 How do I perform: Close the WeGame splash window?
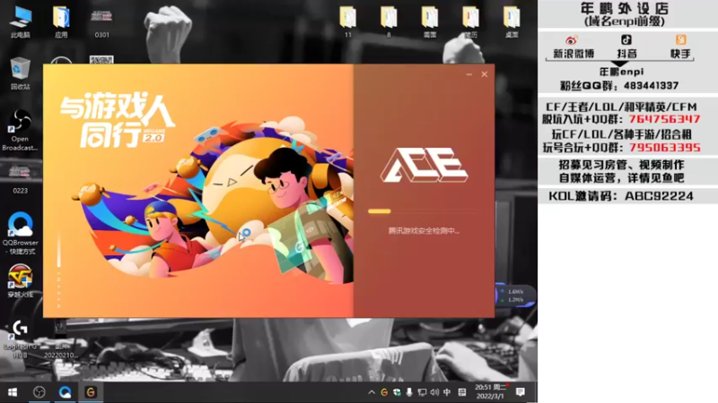[485, 74]
